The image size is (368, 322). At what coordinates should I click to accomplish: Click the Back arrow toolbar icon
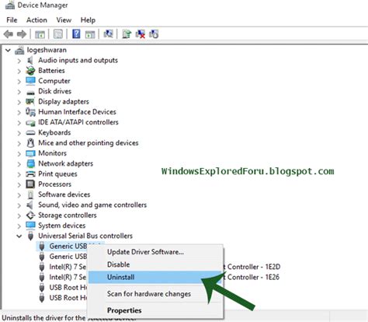(9, 34)
